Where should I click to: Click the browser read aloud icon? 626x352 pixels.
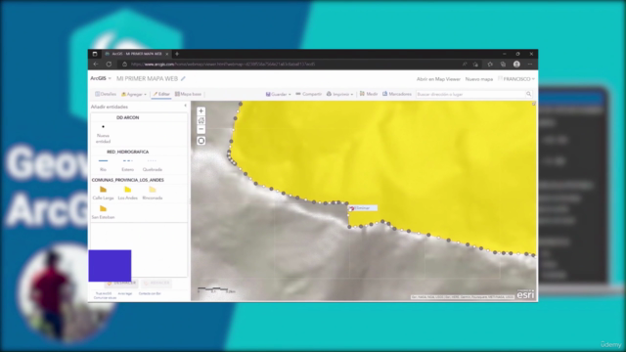[465, 64]
